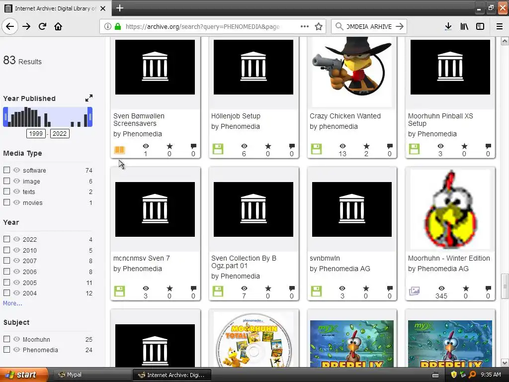Click texts media icon on Sven Bømwøllen Screensavers
The width and height of the screenshot is (509, 382).
(119, 150)
